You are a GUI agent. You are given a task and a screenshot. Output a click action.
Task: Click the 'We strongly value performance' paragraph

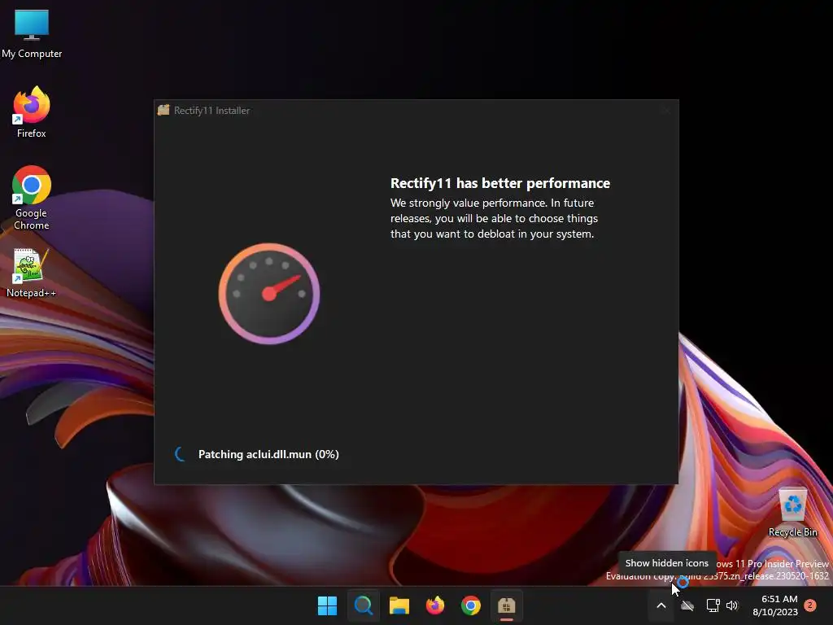(x=494, y=218)
